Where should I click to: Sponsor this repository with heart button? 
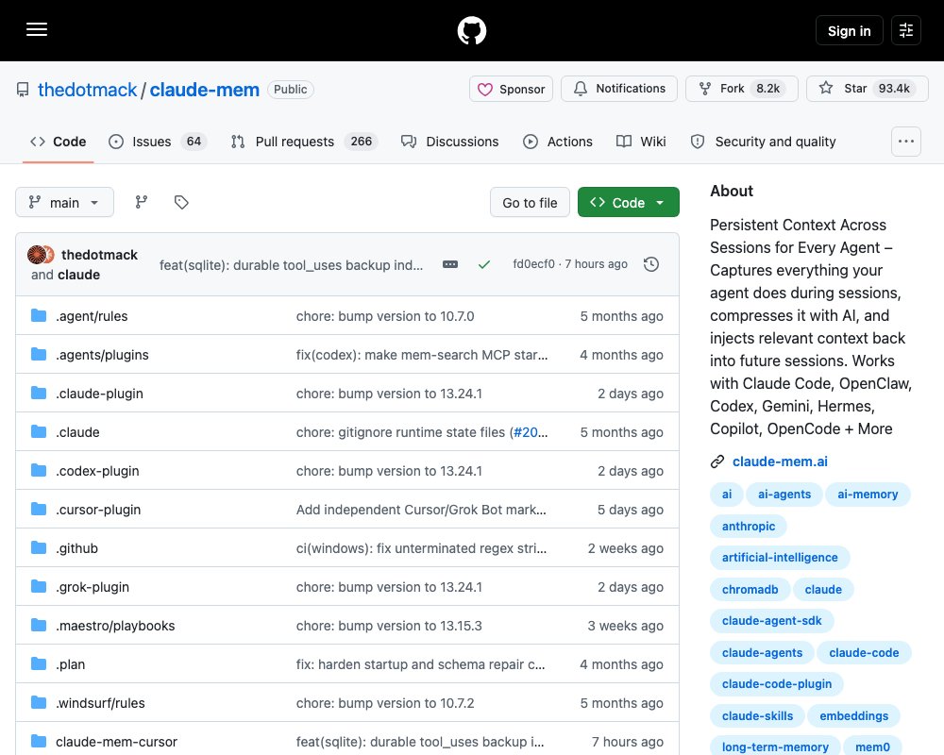click(511, 89)
